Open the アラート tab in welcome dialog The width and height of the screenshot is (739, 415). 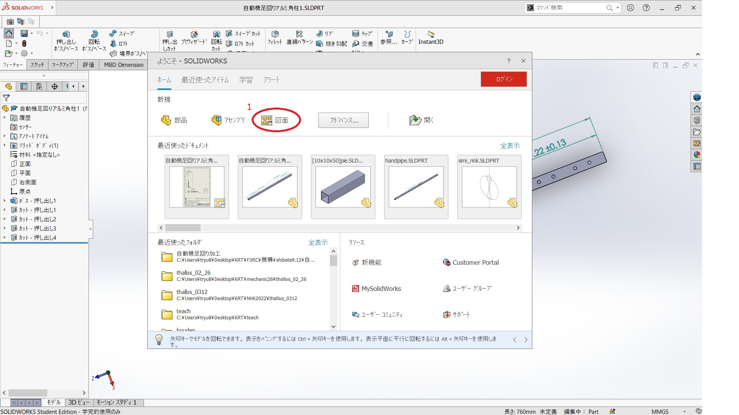tap(271, 80)
